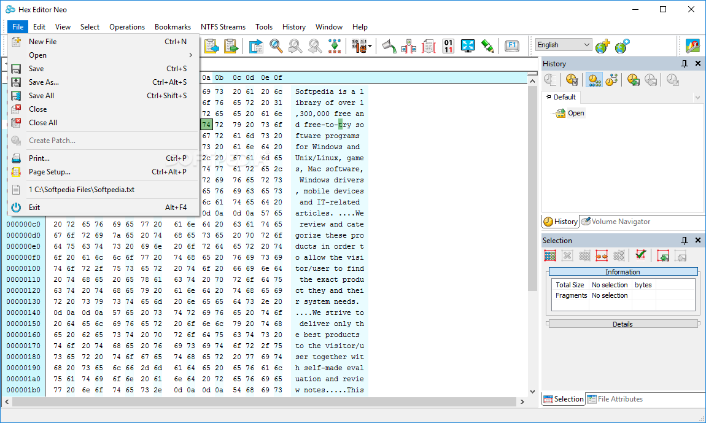Select Save As... menu entry
706x423 pixels.
[x=104, y=82]
